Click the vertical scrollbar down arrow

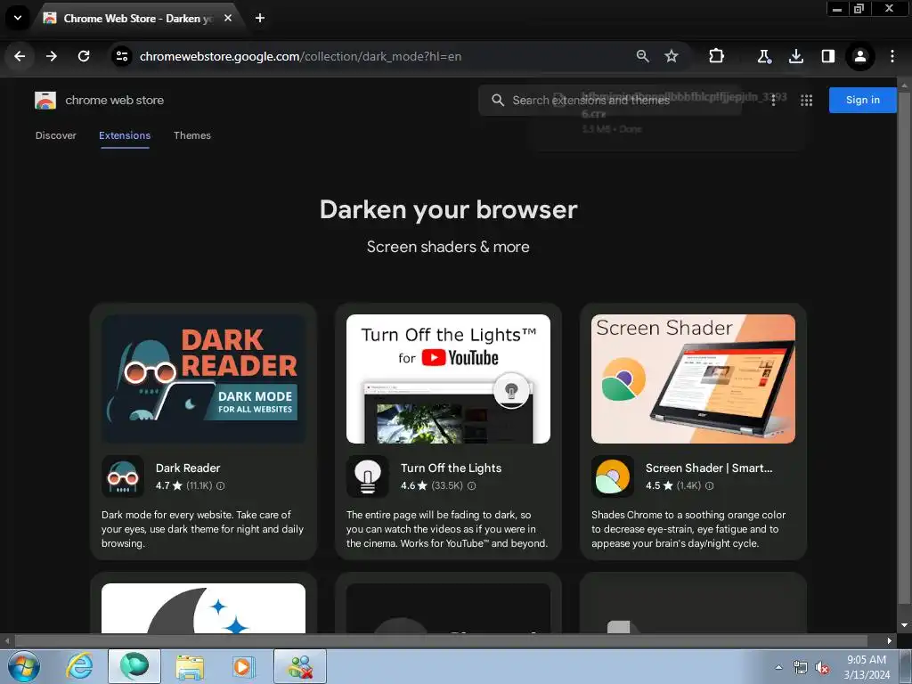point(905,626)
